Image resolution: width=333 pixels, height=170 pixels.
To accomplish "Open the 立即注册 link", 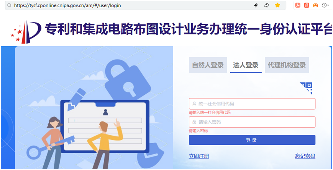I will point(199,156).
